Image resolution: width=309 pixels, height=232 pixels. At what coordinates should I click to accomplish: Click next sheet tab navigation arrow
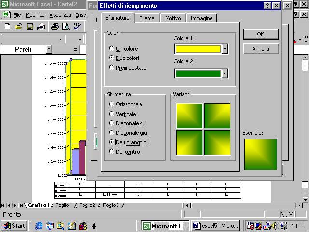tap(15, 205)
